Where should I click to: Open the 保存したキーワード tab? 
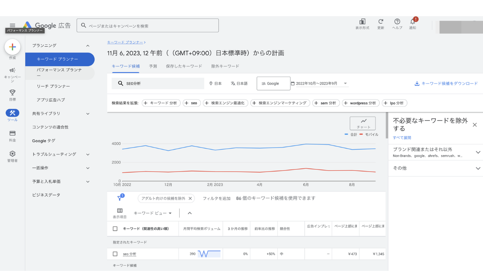coord(184,66)
